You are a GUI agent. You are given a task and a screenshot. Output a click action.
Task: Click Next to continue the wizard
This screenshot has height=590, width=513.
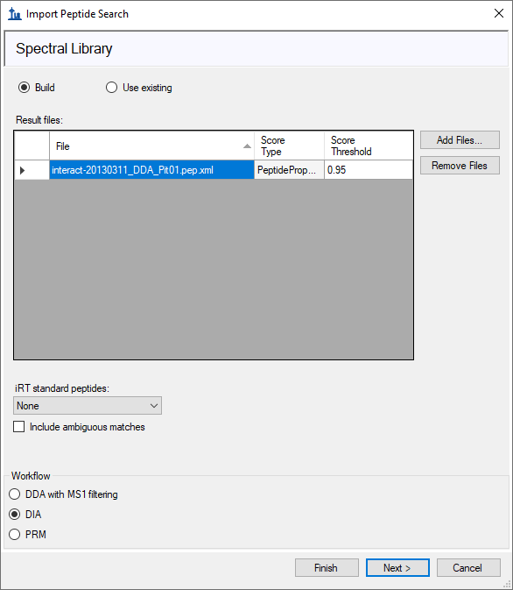(397, 568)
